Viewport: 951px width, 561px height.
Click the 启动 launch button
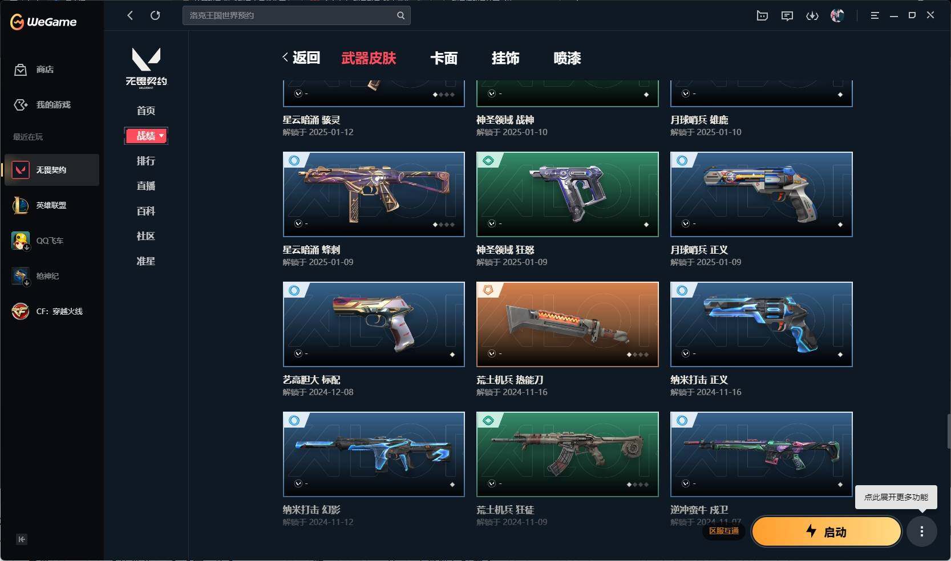click(x=827, y=532)
